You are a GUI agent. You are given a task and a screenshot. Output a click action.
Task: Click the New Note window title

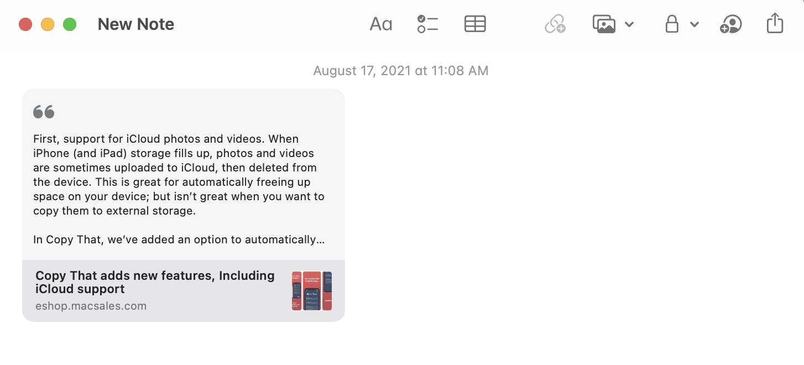tap(136, 24)
